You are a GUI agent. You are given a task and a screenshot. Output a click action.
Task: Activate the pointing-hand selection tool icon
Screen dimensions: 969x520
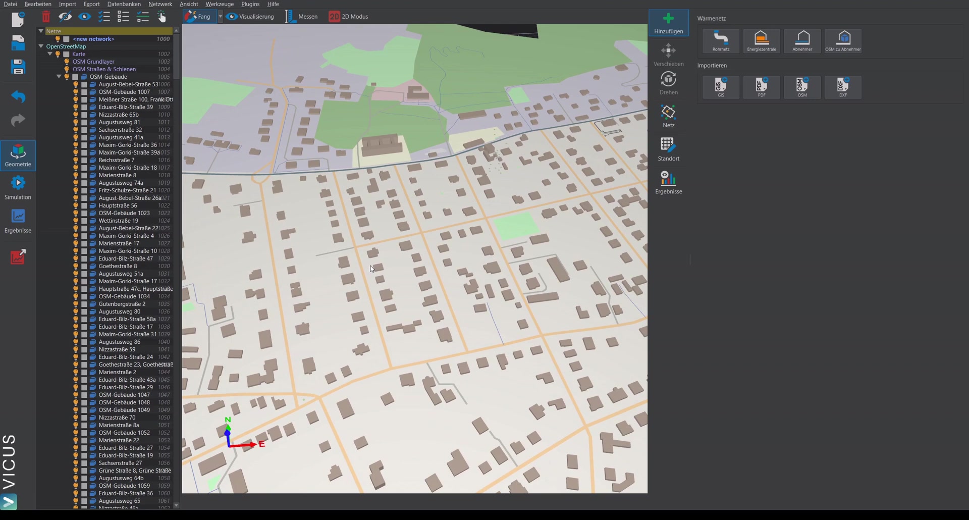click(161, 17)
